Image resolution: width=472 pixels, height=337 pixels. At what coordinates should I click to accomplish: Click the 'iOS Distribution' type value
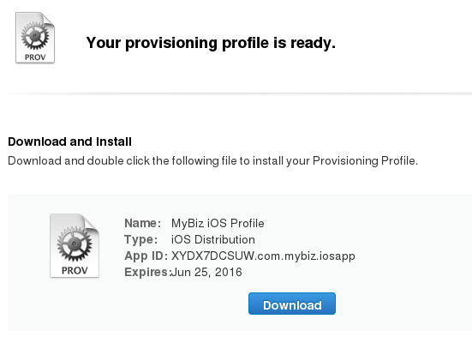(213, 239)
